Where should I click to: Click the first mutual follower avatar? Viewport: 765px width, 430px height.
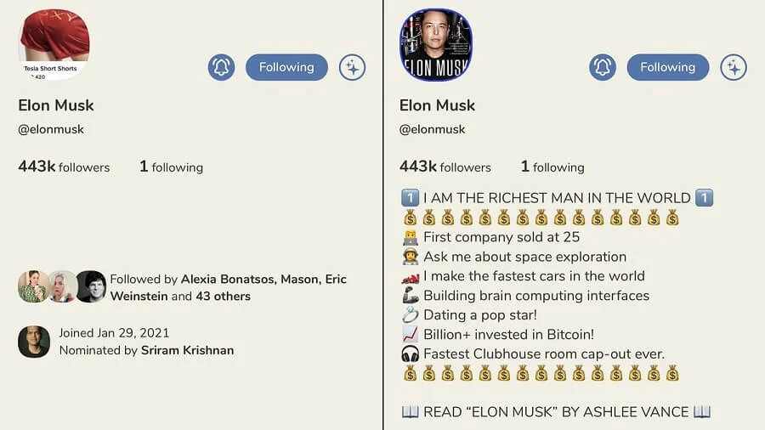point(32,287)
